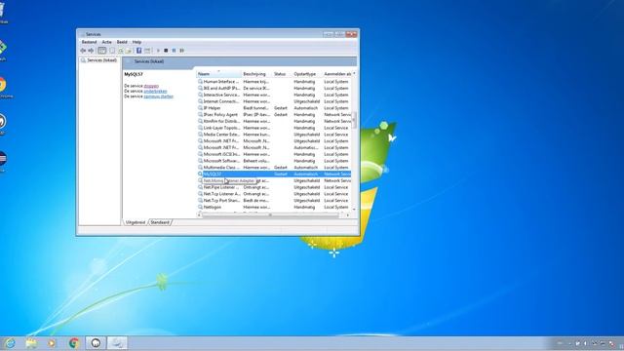Select the Net.Pipe Listener row
624x351 pixels.
[x=274, y=187]
